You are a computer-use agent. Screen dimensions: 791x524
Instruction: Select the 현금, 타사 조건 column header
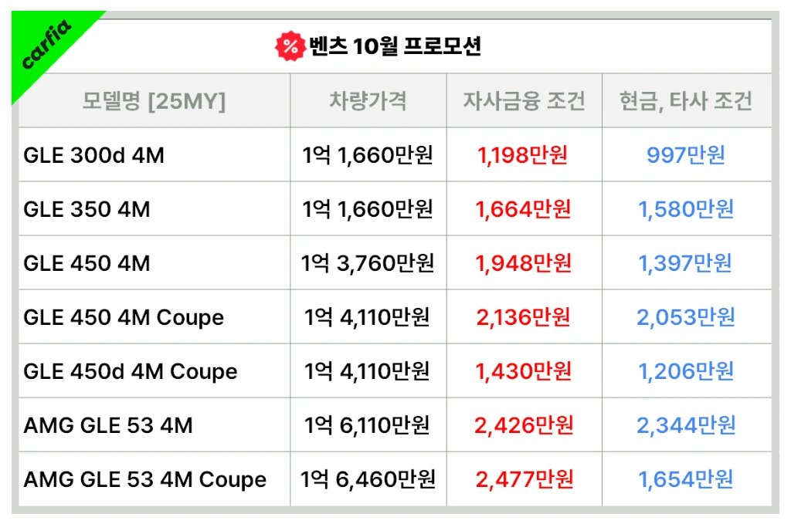[686, 101]
